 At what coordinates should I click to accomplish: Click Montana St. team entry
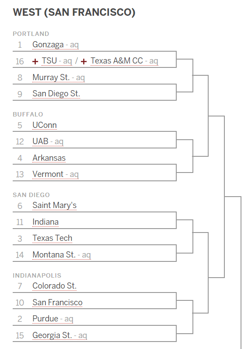click(x=54, y=254)
